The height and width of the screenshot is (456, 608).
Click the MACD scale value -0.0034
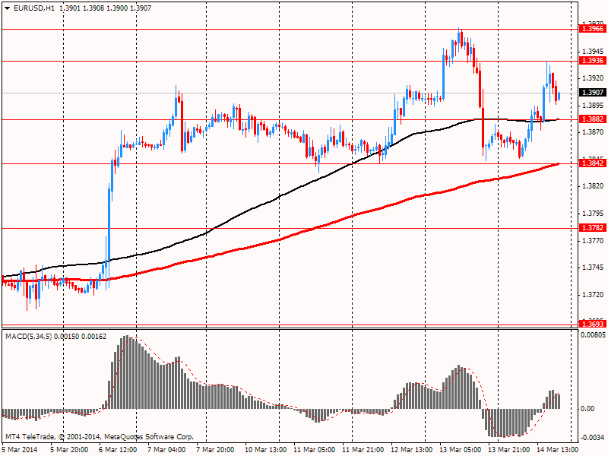[593, 438]
